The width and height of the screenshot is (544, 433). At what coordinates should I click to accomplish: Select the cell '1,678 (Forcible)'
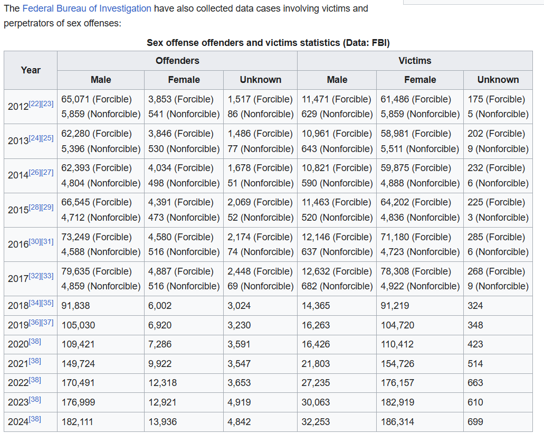260,168
